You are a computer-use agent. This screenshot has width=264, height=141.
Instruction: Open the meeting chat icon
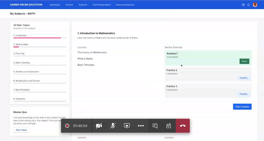(x=155, y=126)
